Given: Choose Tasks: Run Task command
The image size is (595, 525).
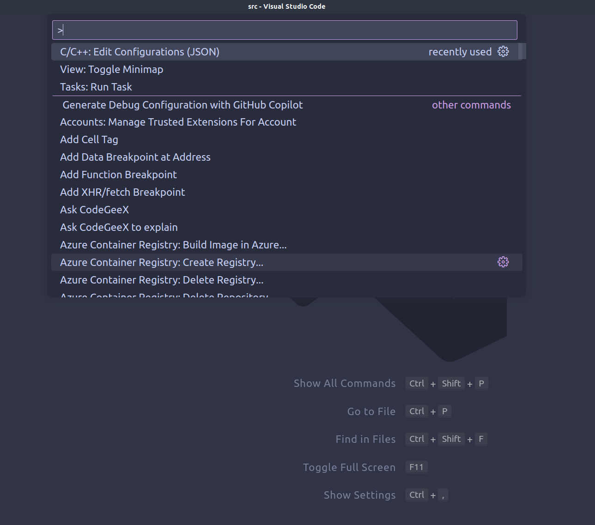Looking at the screenshot, I should point(96,87).
